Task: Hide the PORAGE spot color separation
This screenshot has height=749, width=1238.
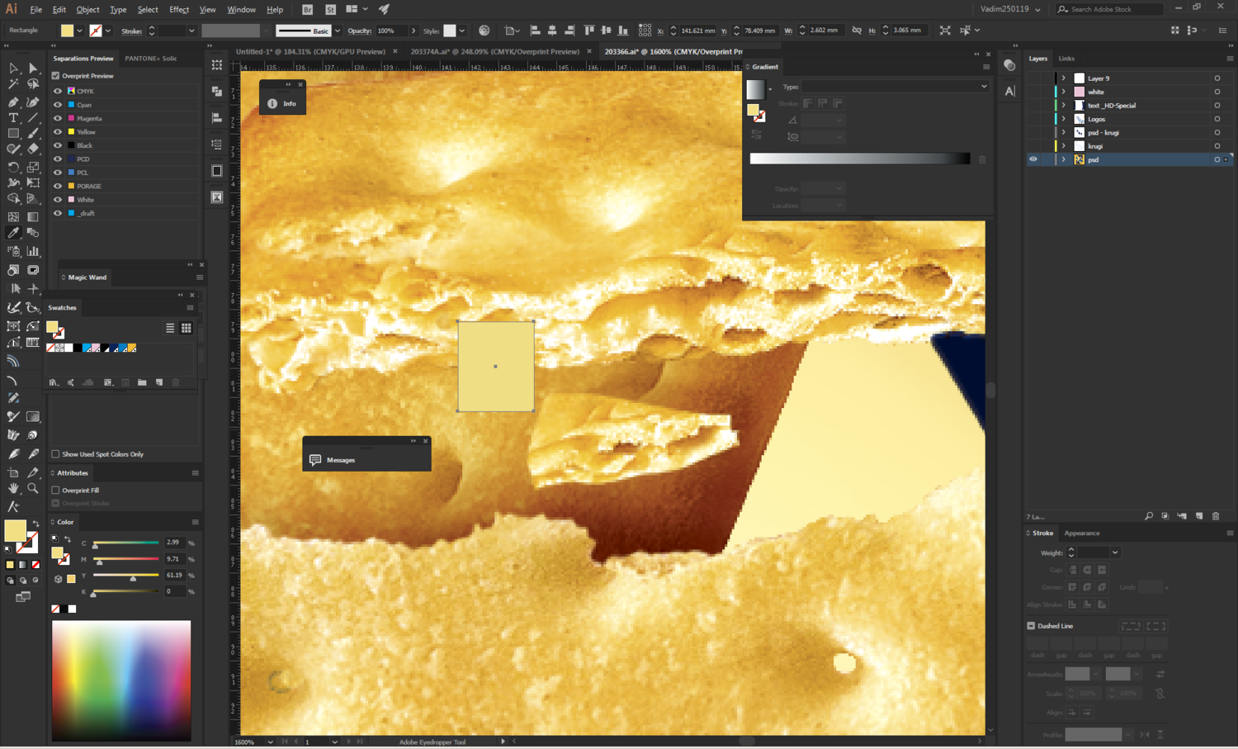Action: click(x=58, y=186)
